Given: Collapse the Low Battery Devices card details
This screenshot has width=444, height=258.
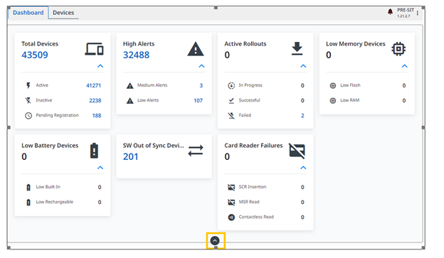Looking at the screenshot, I should 100,168.
